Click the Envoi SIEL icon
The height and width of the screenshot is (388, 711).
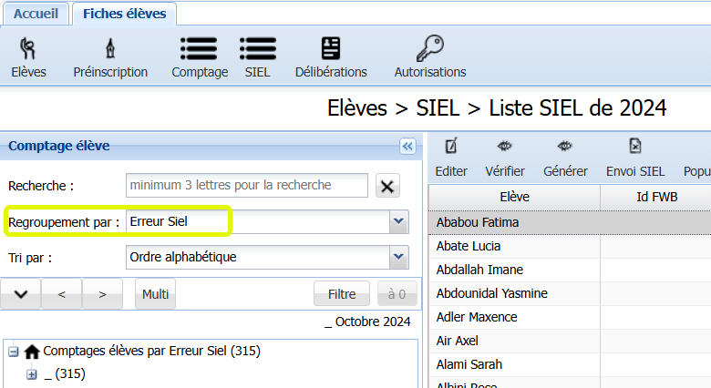(x=635, y=147)
